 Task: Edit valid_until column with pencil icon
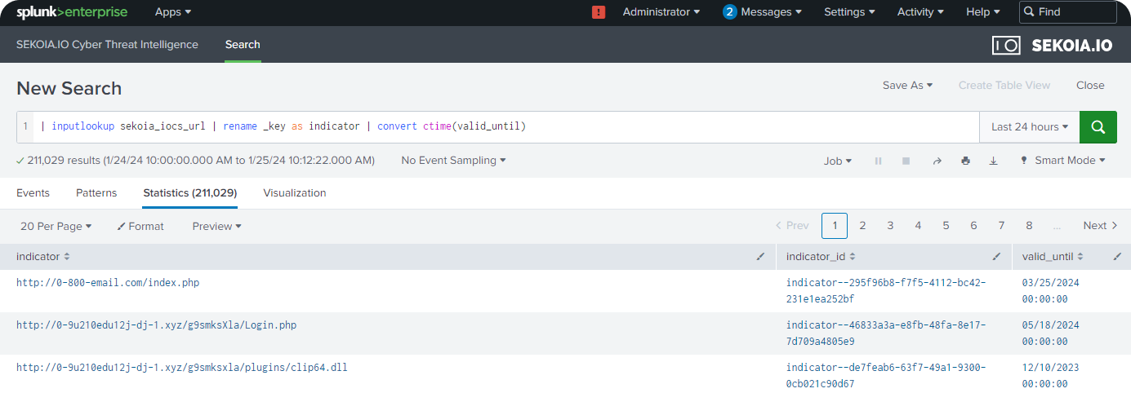point(1117,257)
